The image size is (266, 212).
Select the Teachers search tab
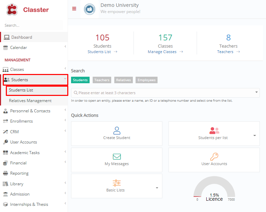pos(102,80)
